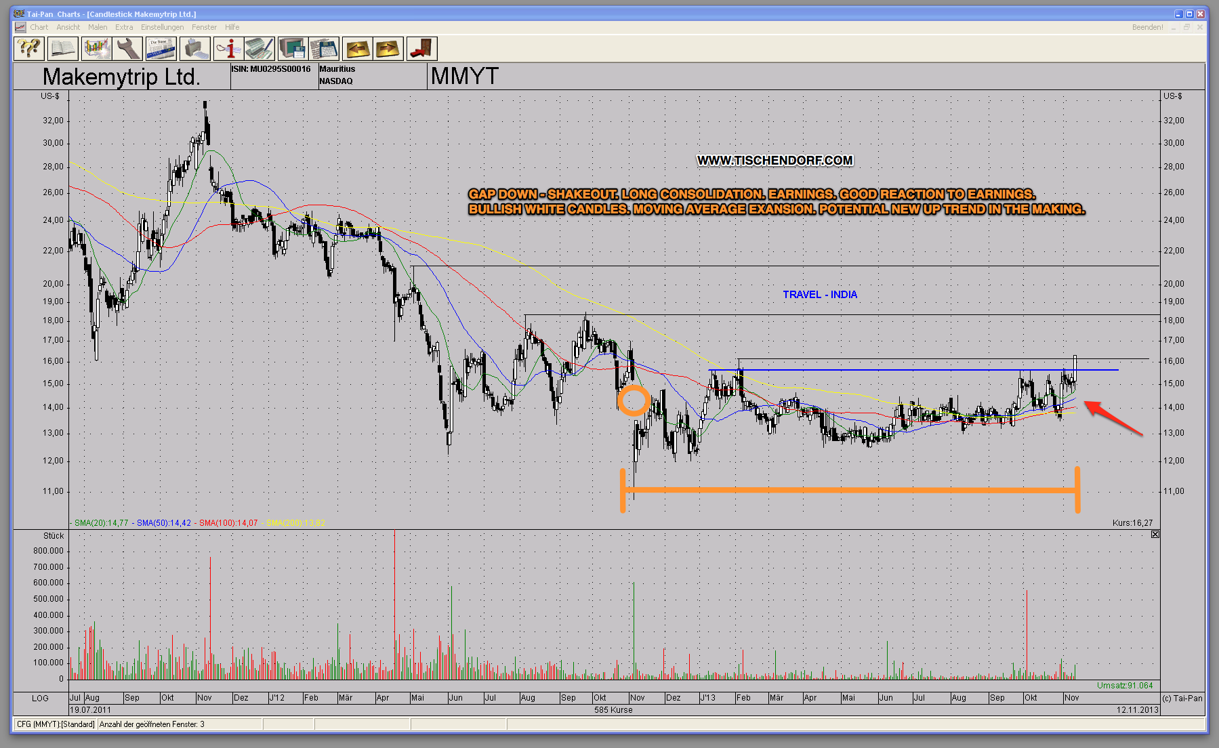The width and height of the screenshot is (1219, 748).
Task: Click the question marks help icon
Action: coord(29,49)
